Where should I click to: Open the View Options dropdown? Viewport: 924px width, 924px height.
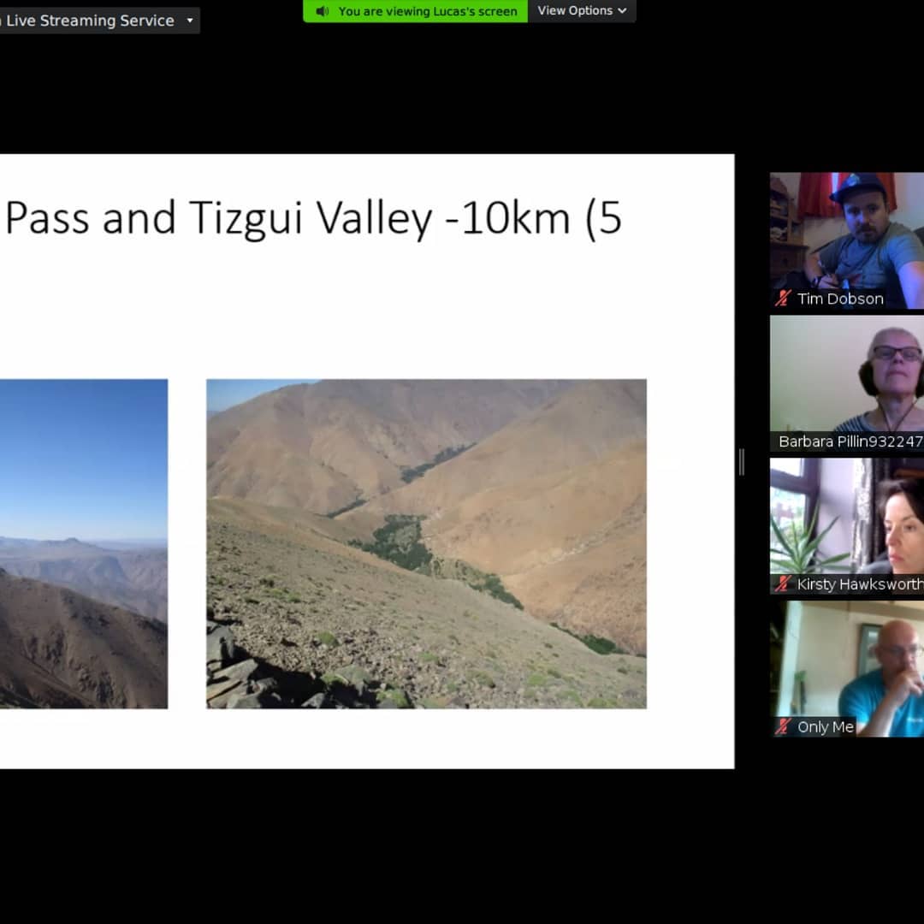point(582,10)
